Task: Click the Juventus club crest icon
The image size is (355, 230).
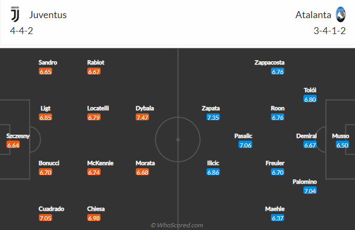Action: pos(15,14)
